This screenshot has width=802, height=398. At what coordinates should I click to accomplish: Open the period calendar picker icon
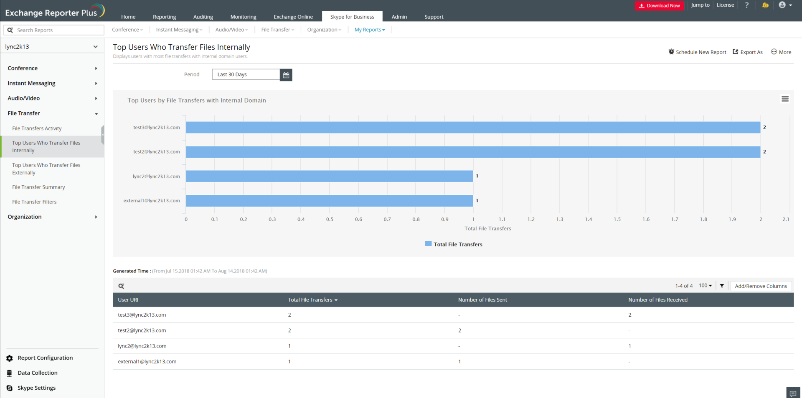coord(286,75)
